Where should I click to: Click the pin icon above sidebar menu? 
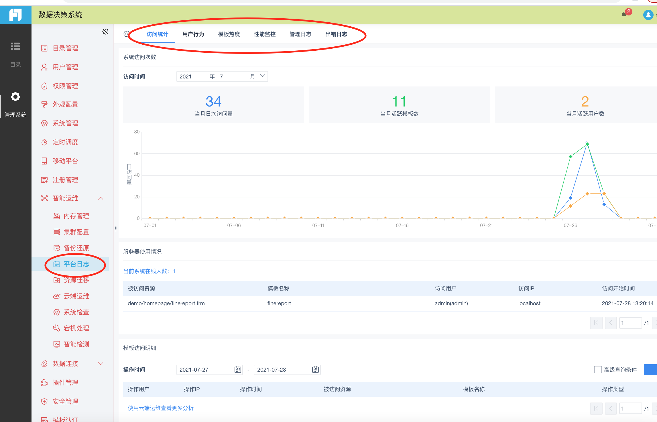click(x=105, y=31)
